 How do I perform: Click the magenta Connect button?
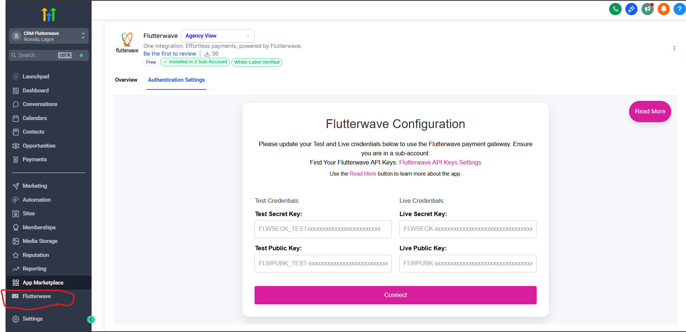tap(395, 295)
